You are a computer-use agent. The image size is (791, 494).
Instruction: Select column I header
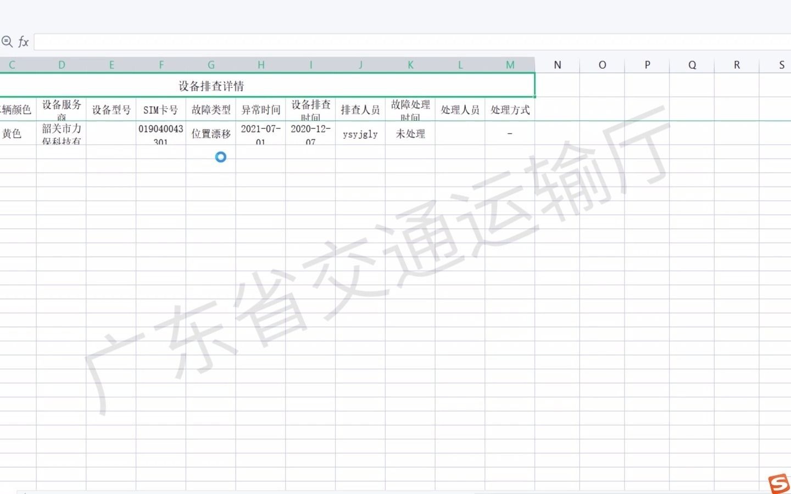coord(311,65)
